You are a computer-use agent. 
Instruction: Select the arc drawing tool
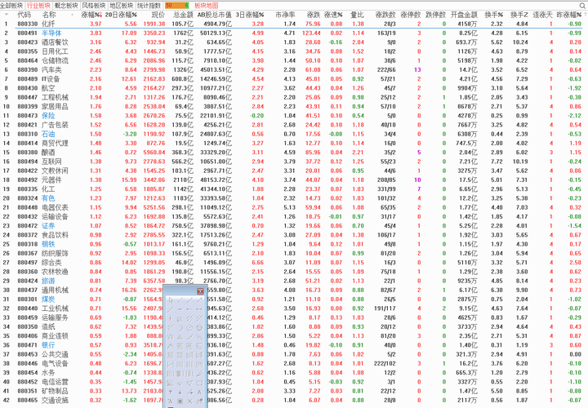[180, 328]
